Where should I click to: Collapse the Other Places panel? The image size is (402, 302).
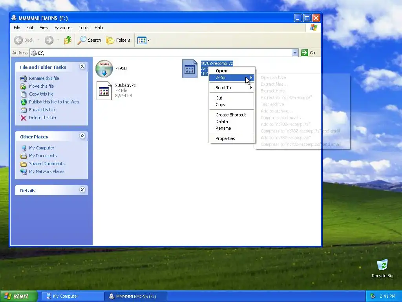(82, 136)
